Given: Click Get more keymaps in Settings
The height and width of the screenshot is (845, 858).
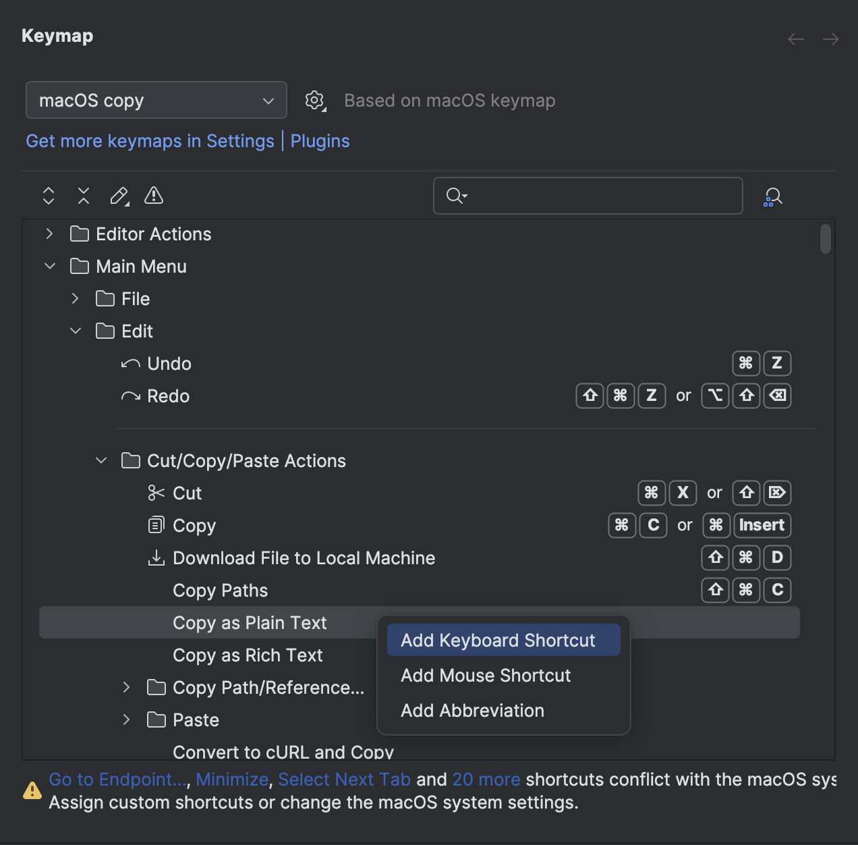Looking at the screenshot, I should [150, 140].
